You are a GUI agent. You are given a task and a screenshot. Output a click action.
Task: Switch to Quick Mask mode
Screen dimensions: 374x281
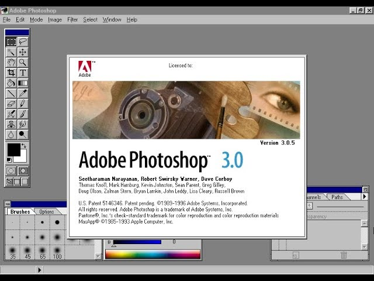point(23,171)
